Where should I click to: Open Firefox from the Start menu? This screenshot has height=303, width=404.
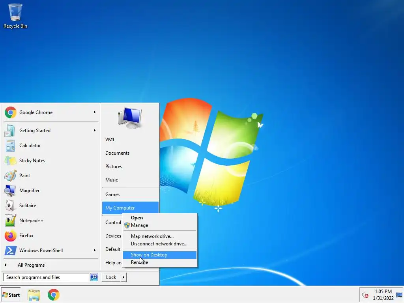[x=51, y=236]
